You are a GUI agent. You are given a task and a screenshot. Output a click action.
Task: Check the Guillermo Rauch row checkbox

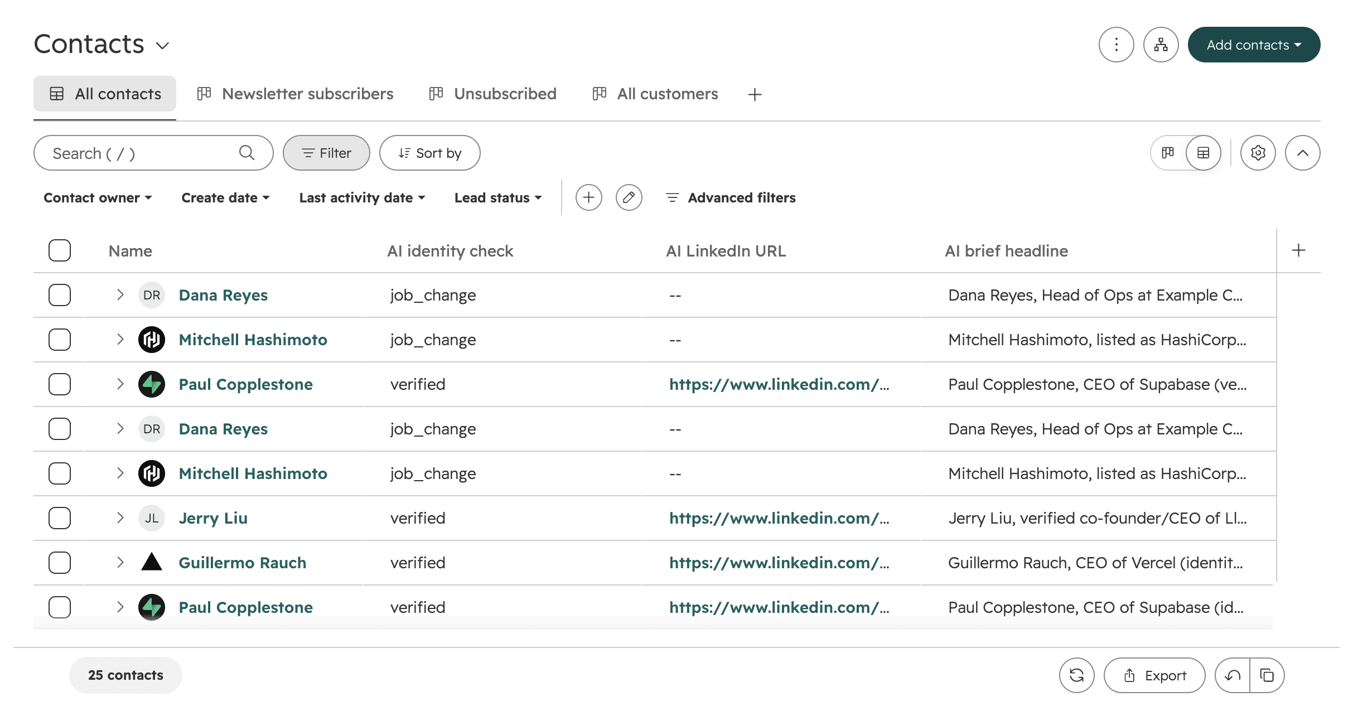pos(60,563)
